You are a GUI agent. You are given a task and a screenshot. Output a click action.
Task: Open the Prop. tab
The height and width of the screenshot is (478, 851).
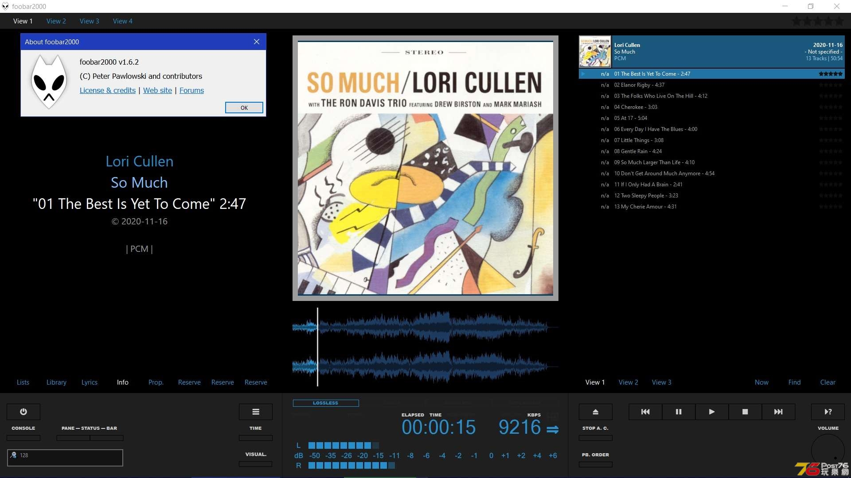coord(156,382)
